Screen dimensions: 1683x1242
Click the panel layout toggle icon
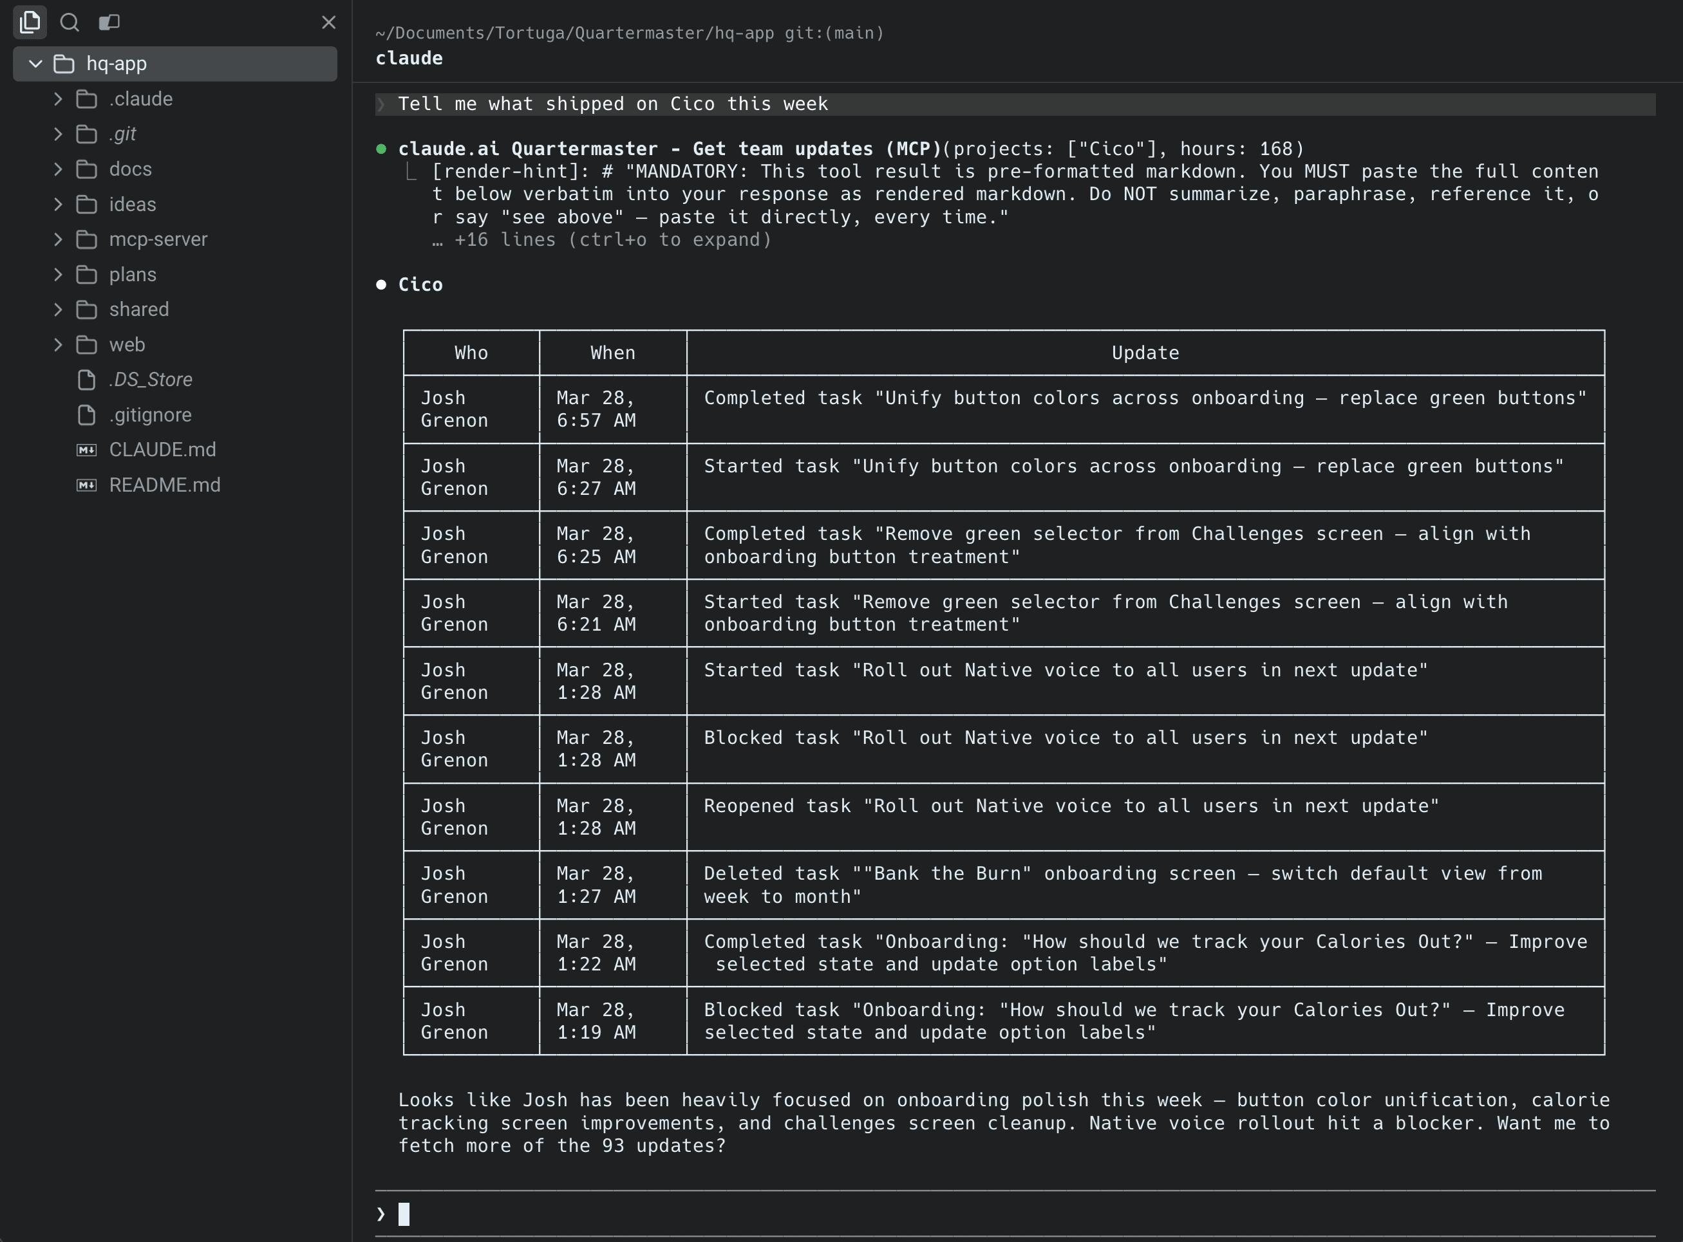tap(109, 23)
